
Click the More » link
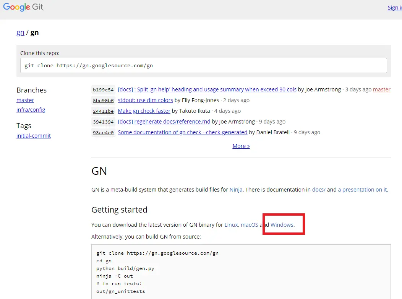[241, 146]
